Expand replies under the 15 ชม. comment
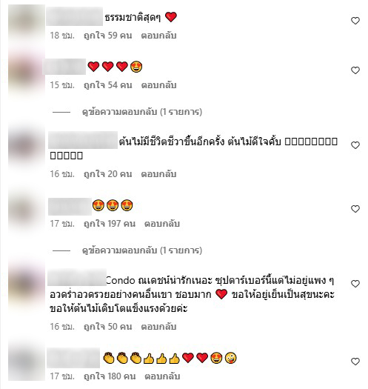 click(142, 112)
